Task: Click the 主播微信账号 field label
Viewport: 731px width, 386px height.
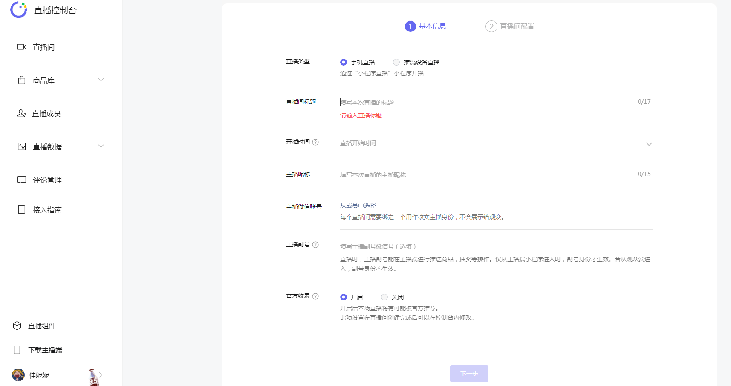Action: (304, 207)
